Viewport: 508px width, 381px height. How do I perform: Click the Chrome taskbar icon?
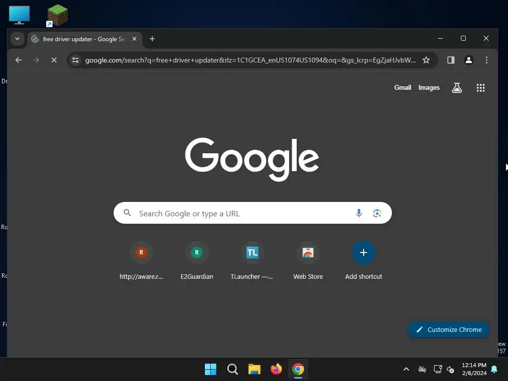pos(298,369)
